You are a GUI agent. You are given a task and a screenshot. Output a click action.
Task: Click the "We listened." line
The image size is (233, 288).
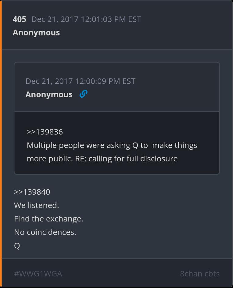pos(37,205)
